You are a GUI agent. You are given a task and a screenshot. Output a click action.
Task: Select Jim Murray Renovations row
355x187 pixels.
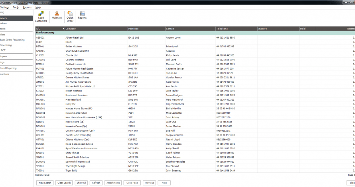[x=195, y=82]
